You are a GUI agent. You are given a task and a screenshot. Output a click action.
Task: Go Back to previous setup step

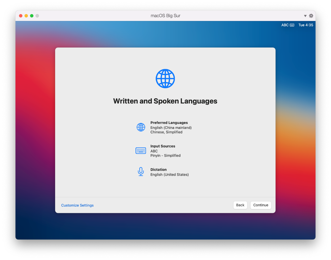coord(240,205)
